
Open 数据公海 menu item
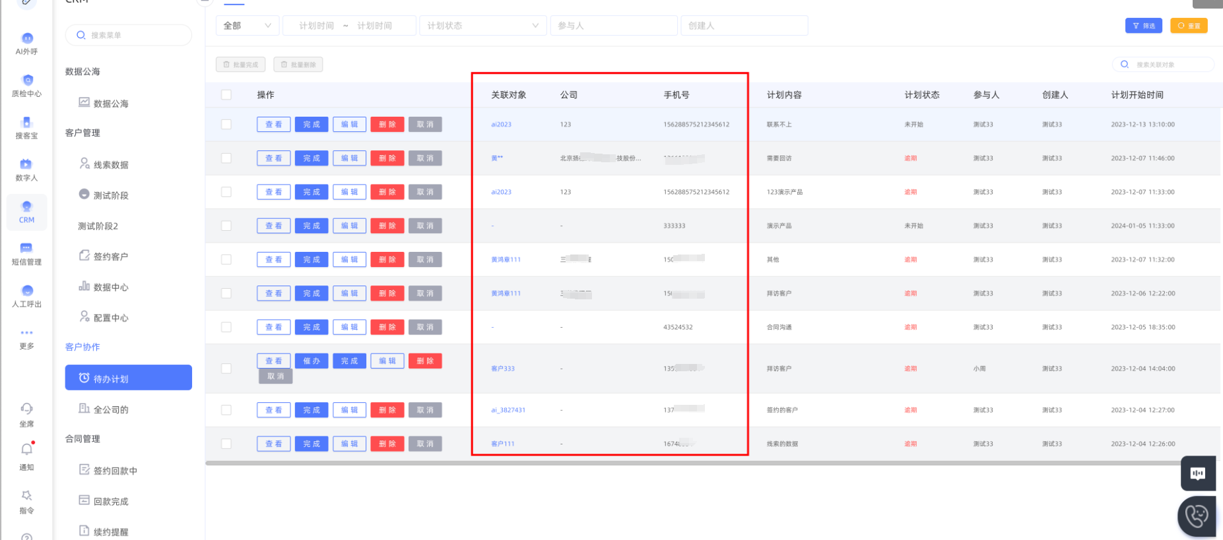click(x=110, y=104)
